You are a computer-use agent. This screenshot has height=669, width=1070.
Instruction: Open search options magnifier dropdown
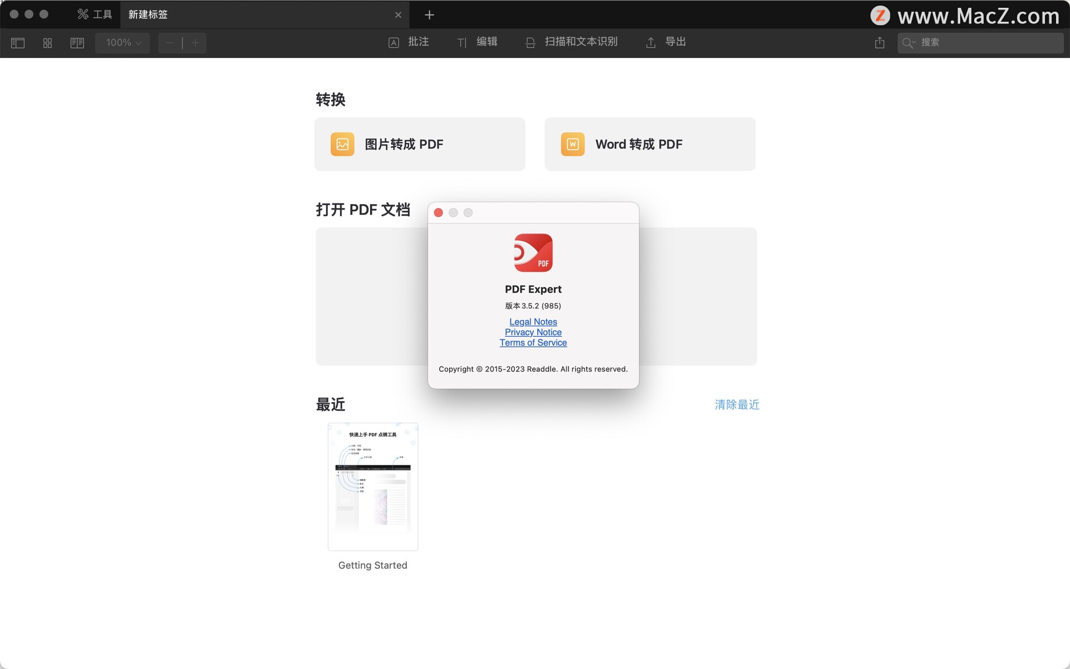[909, 43]
